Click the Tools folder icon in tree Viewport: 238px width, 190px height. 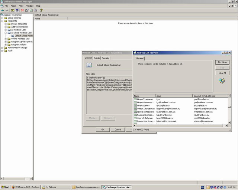point(6,50)
